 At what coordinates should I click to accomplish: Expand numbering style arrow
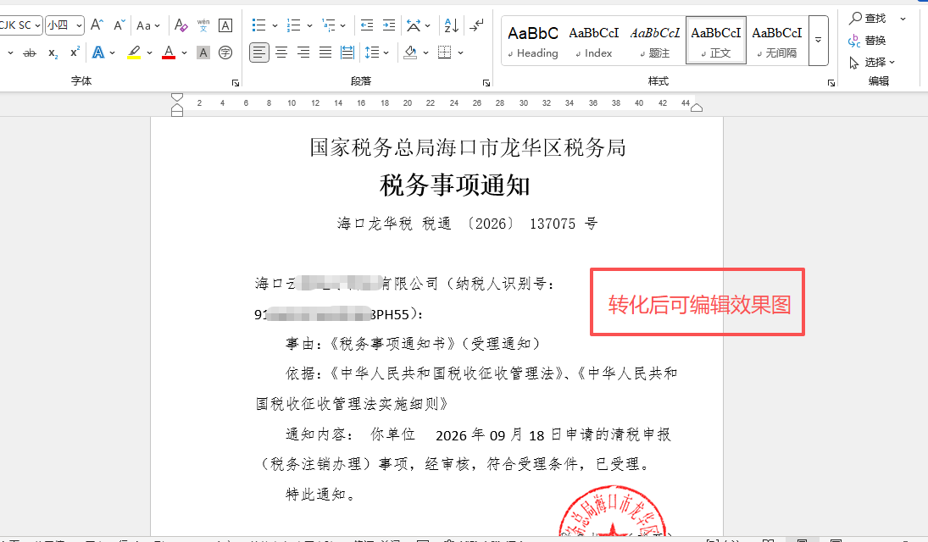[309, 25]
